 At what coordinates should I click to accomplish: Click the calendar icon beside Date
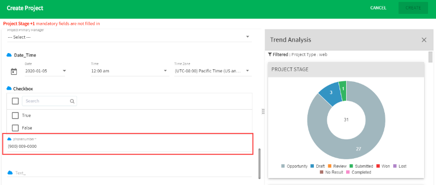13,71
